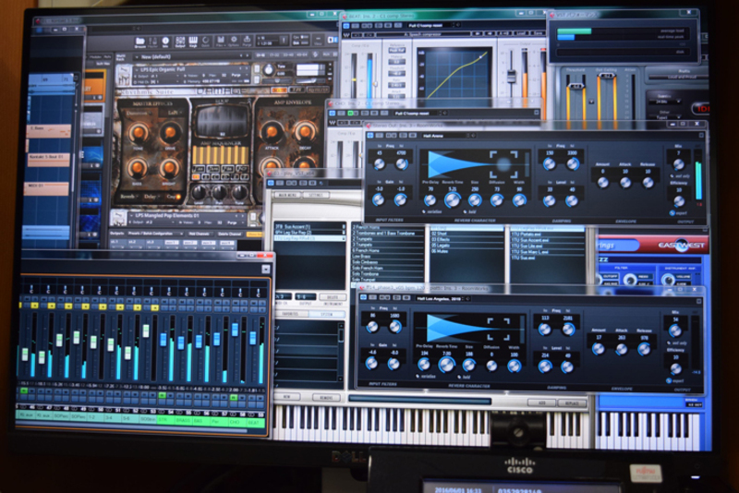Click the Attack knob in Amp Envelope

click(x=272, y=132)
